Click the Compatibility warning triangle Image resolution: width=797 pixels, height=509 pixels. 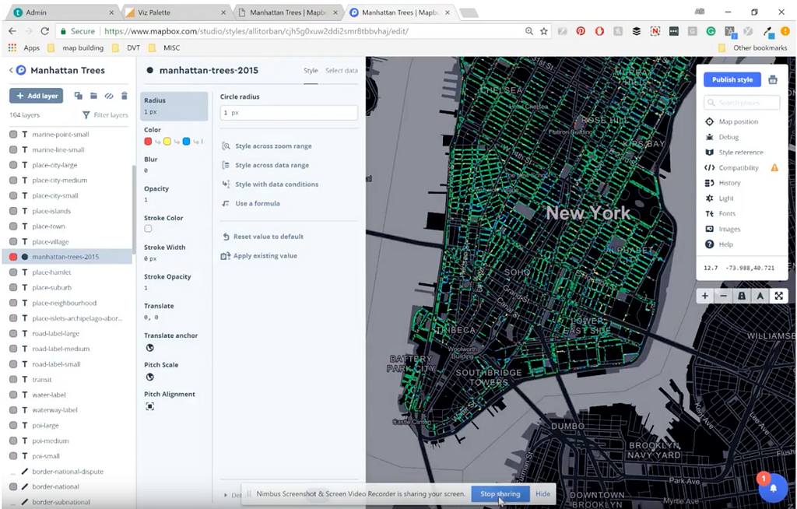pos(774,167)
